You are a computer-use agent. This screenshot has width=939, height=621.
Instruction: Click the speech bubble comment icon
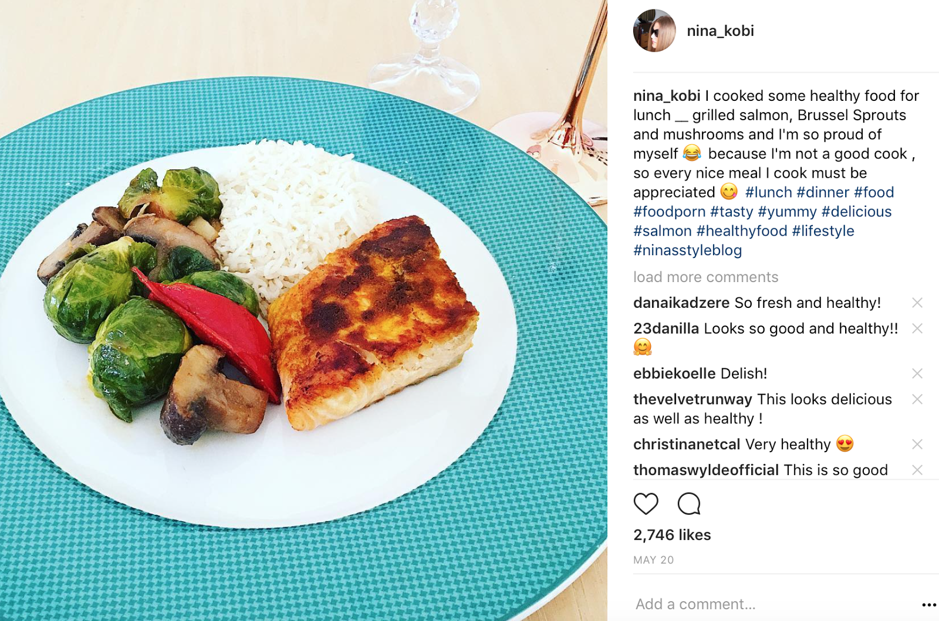point(689,504)
